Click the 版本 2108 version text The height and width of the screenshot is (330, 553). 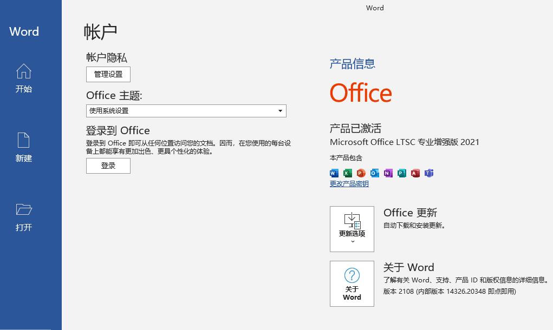pos(450,291)
